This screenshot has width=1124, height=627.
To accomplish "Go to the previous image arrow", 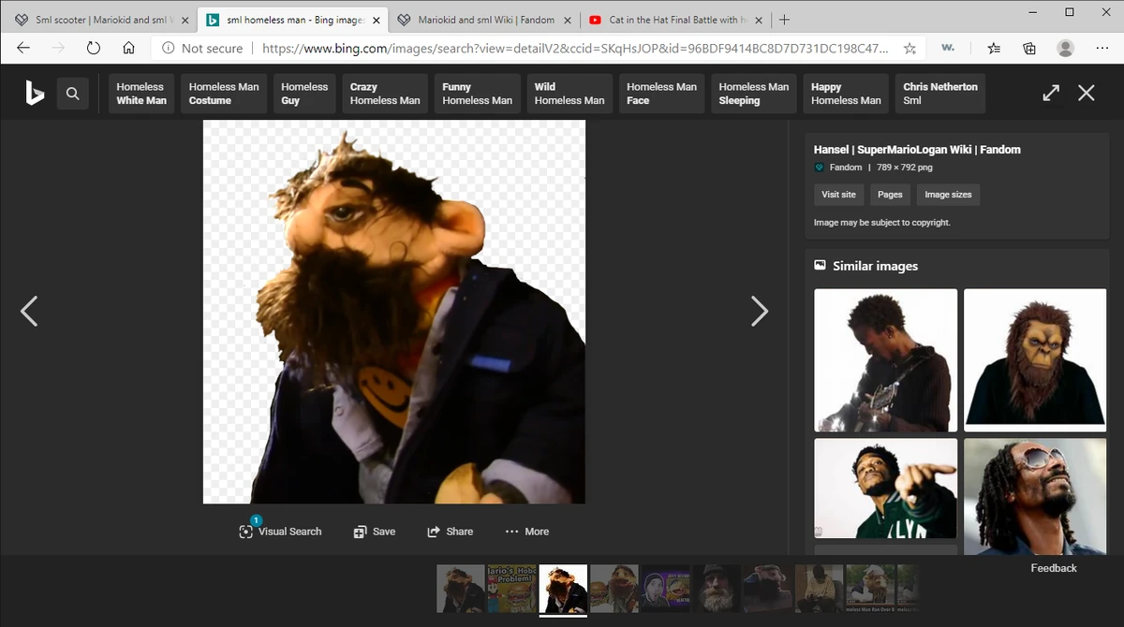I will tap(29, 312).
